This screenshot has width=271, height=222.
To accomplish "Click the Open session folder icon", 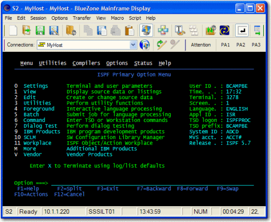I will (x=27, y=31).
